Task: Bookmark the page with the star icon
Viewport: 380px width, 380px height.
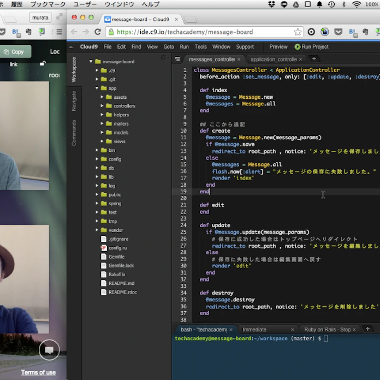Action: pos(298,32)
